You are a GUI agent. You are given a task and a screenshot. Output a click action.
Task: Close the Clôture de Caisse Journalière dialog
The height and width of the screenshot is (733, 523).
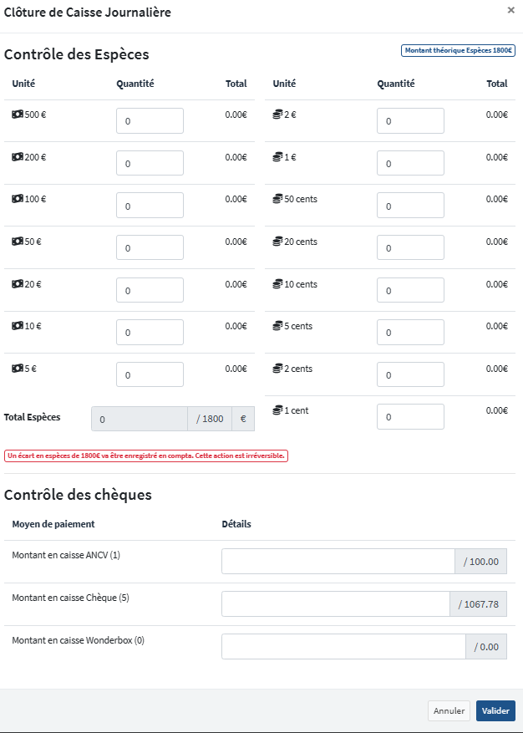(511, 11)
